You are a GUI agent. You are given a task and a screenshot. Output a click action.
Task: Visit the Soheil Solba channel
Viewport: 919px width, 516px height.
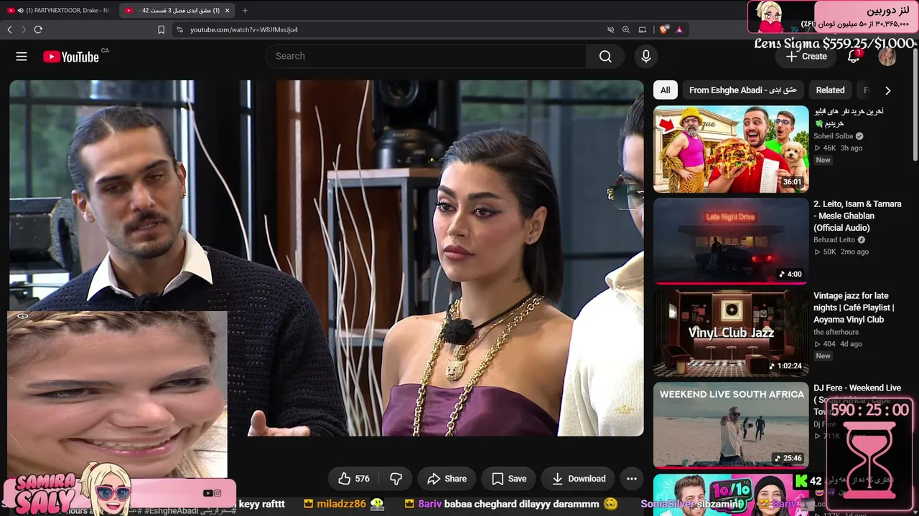click(x=834, y=136)
